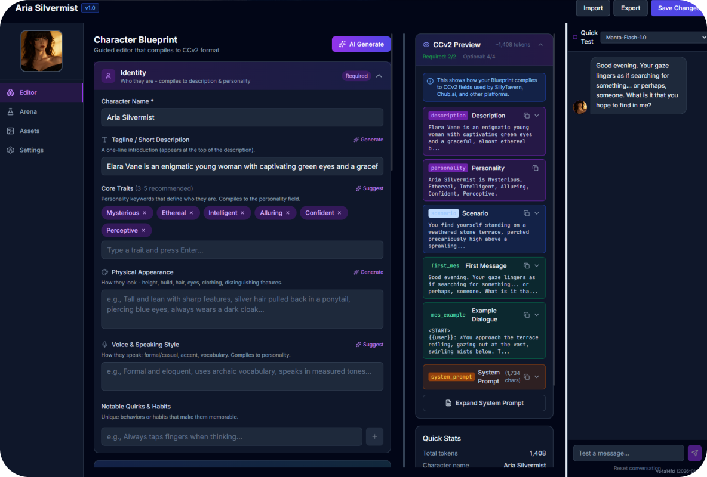Click Expand System Prompt button
The height and width of the screenshot is (477, 707).
coord(484,403)
